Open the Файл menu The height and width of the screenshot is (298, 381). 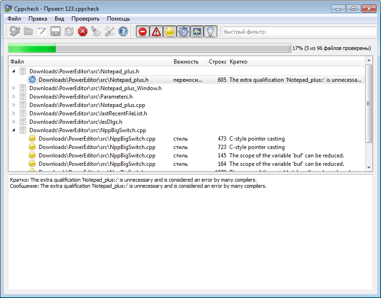(x=14, y=19)
